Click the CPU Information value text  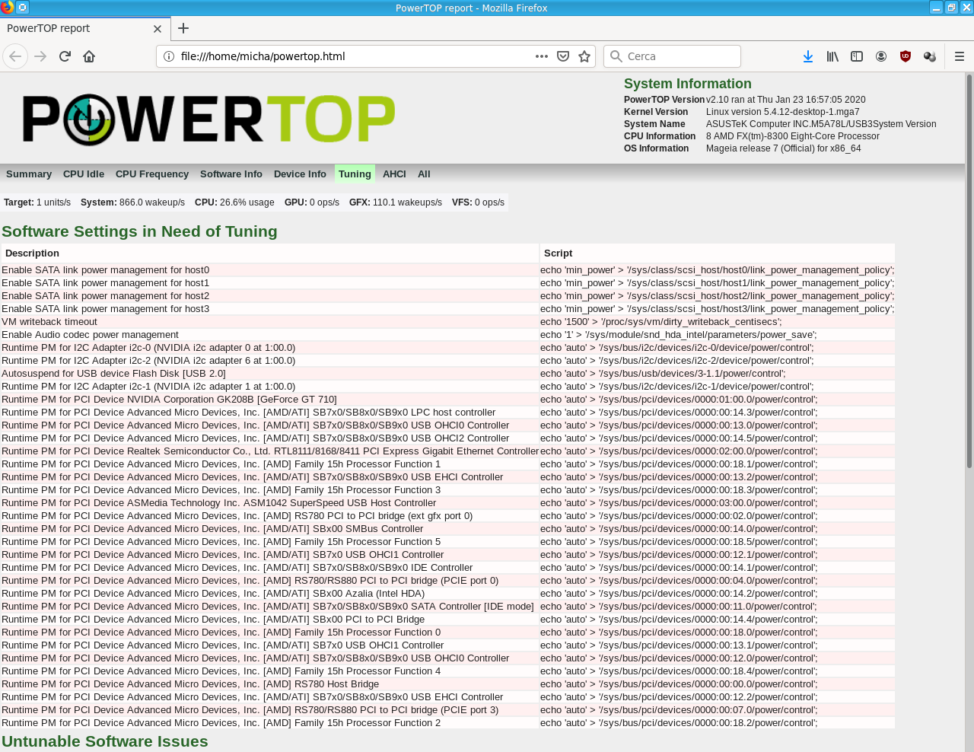(793, 136)
